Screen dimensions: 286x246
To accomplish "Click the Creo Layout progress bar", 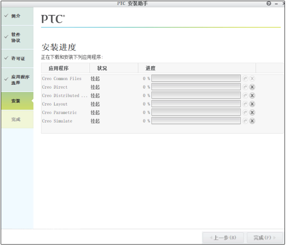I will pyautogui.click(x=196, y=104).
